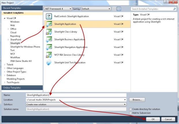Expand the Office node
This screenshot has width=179, height=124.
tap(8, 29)
